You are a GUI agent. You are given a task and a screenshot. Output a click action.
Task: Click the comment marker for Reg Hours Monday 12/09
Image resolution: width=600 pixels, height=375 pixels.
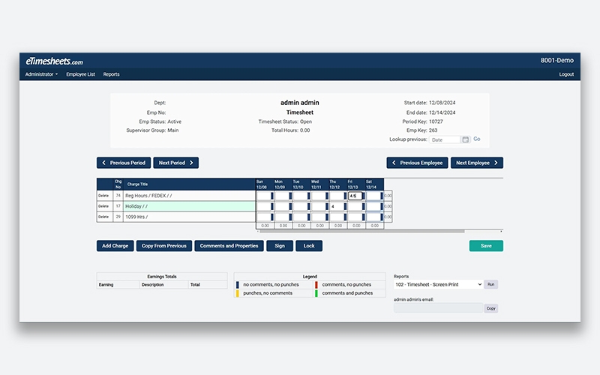coord(290,196)
